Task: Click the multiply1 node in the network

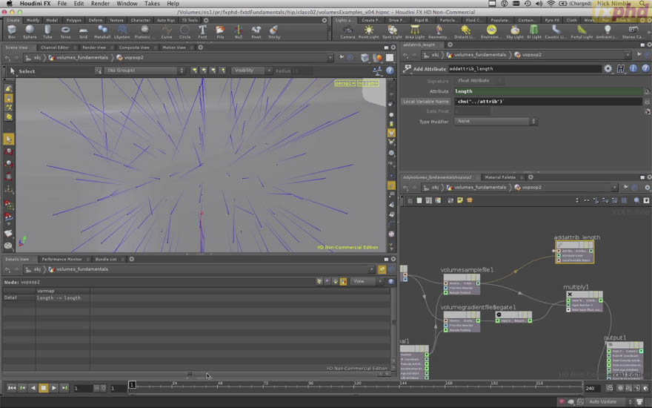Action: (585, 301)
